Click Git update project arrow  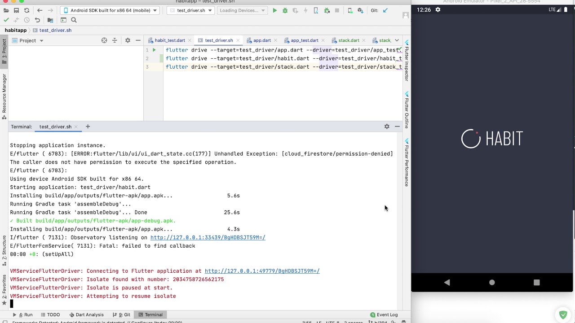tap(385, 10)
